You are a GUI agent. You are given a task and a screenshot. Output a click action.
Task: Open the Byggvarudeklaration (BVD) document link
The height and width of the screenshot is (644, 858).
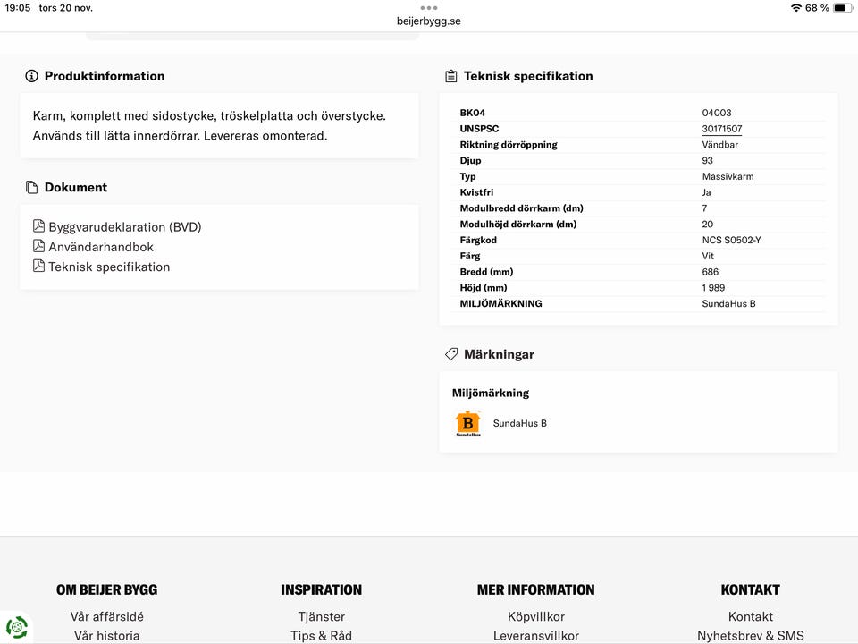tap(124, 227)
